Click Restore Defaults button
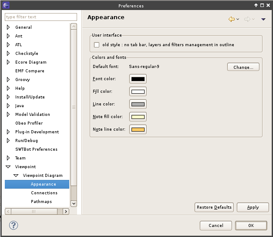The width and height of the screenshot is (273, 237). tap(214, 207)
